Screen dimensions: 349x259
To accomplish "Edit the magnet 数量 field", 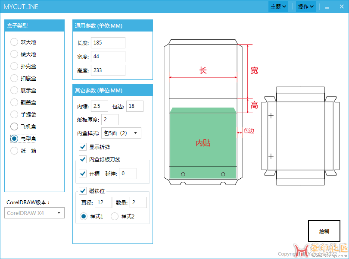I will click(x=138, y=202).
